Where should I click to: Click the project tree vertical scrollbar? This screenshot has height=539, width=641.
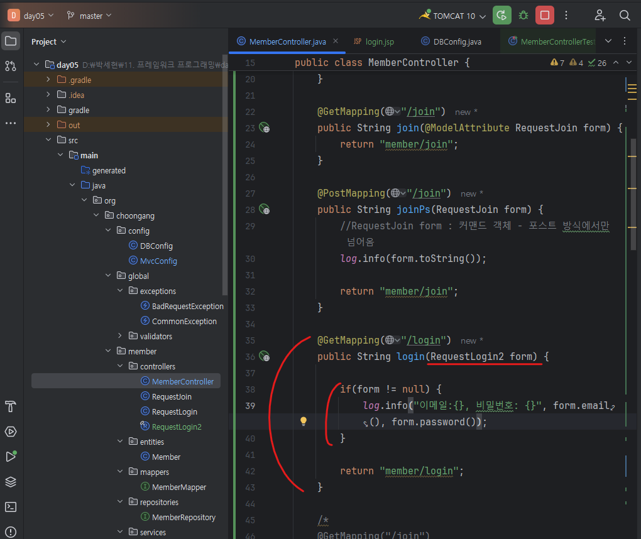tap(225, 176)
